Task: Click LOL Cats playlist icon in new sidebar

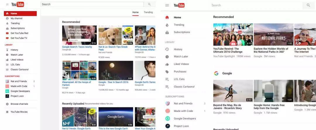Action: click(167, 79)
